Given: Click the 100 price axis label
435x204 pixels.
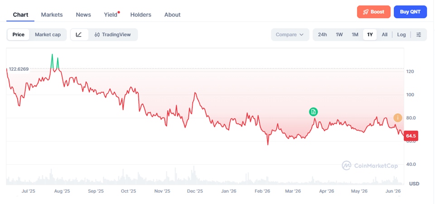Looking at the screenshot, I should tap(411, 95).
